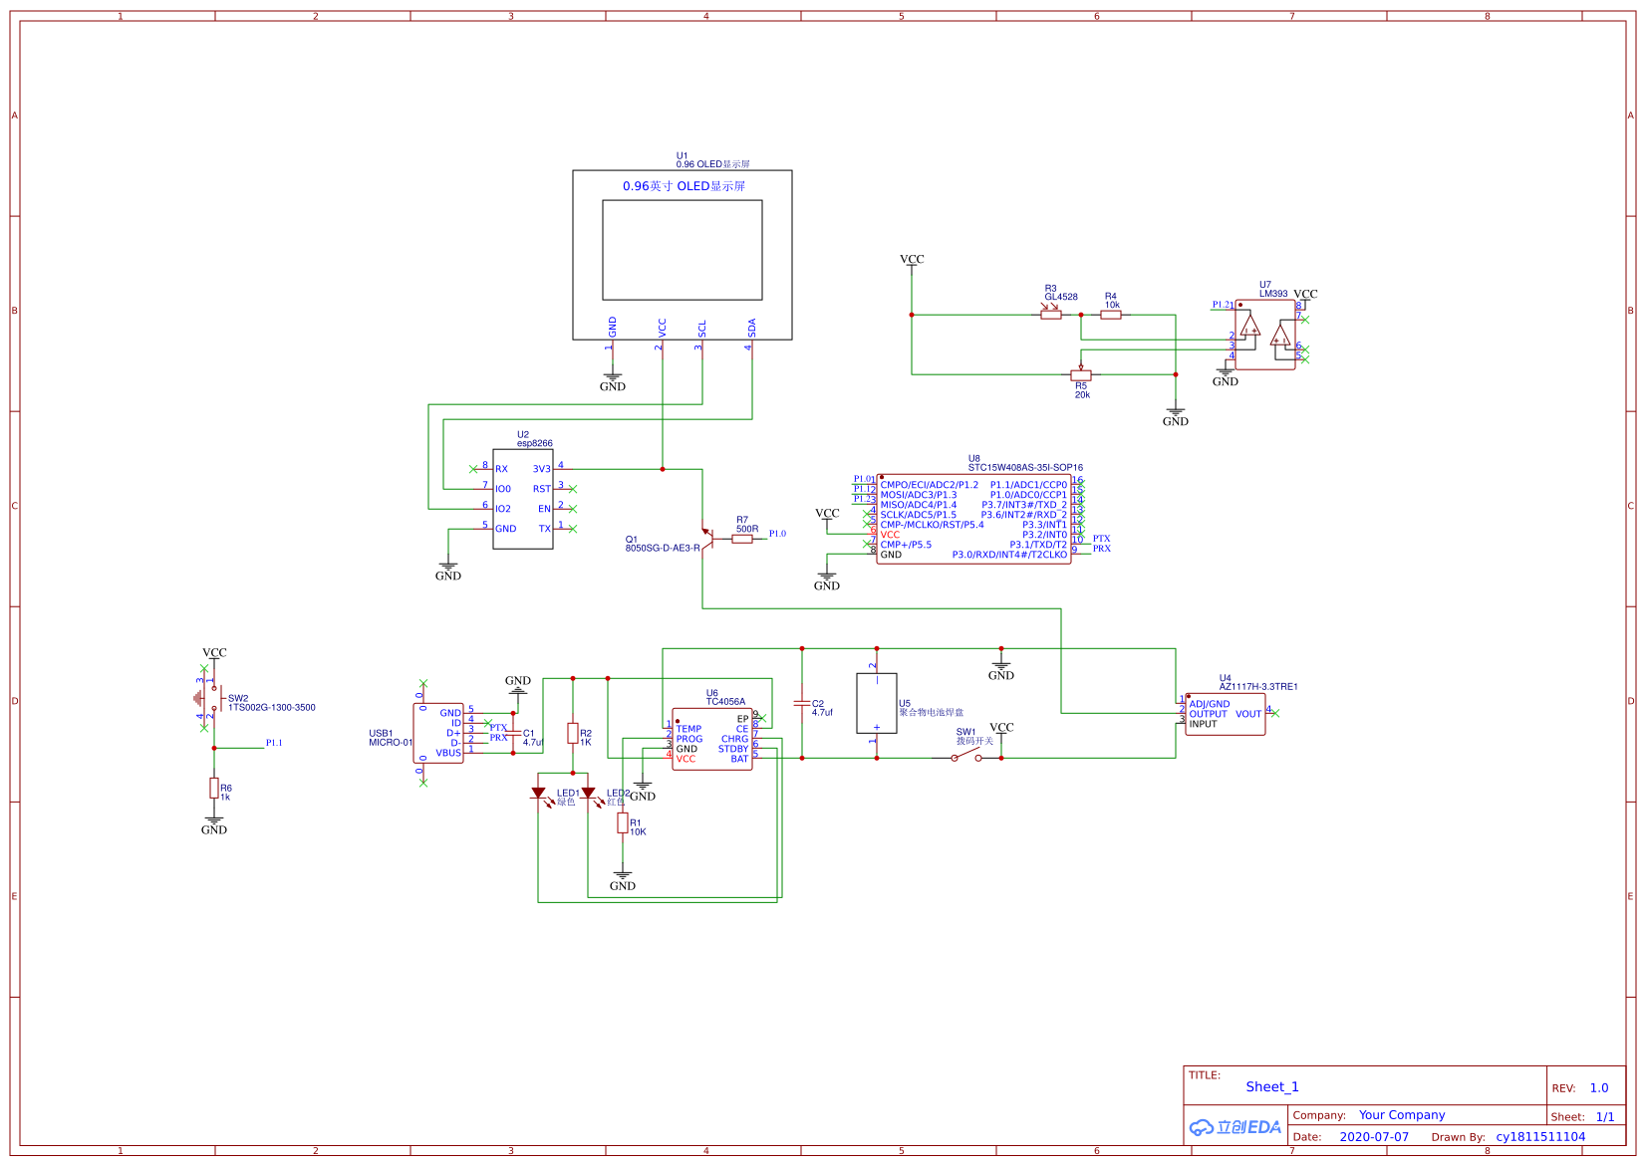Screen dimensions: 1646x1166
Task: Click the U6 TC4056A charger chip body
Action: 712,739
